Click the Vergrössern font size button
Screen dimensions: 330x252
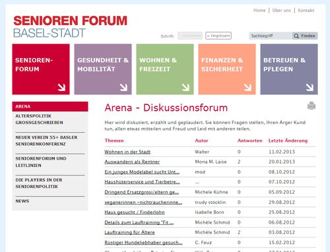pyautogui.click(x=218, y=36)
